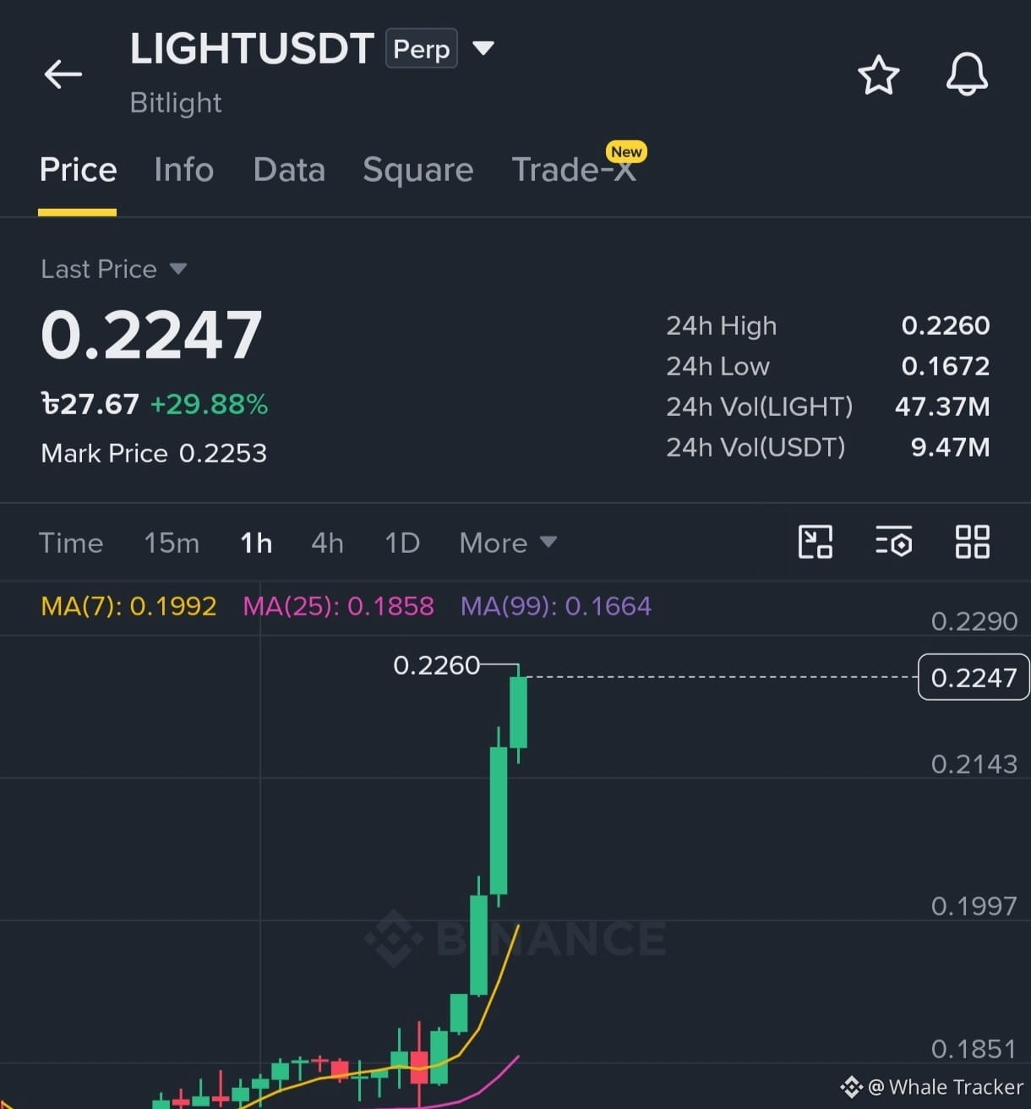1031x1109 pixels.
Task: Open the Price tab
Action: coord(78,170)
